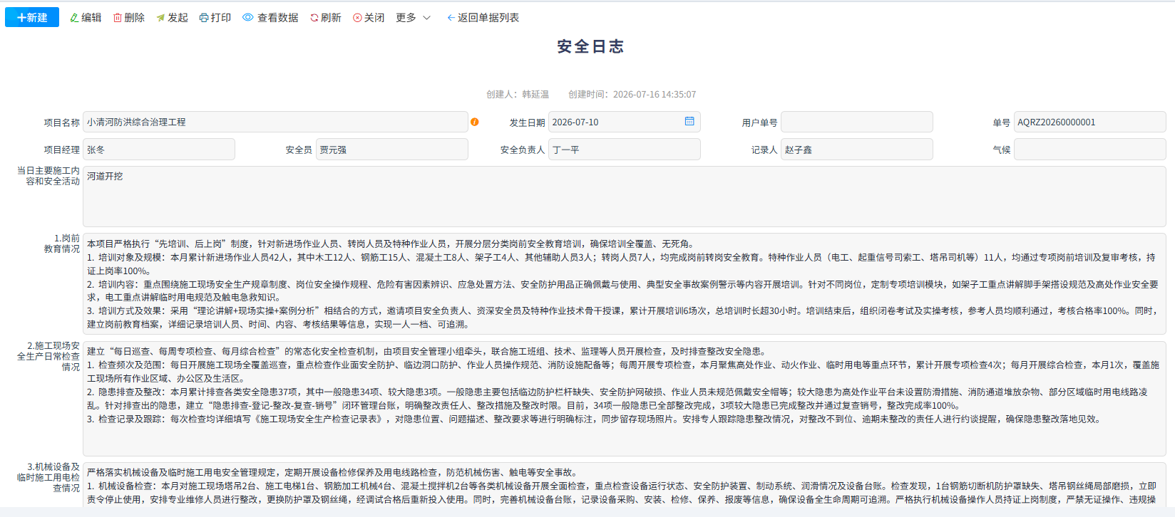
Task: Click the 记录人 label
Action: coord(764,150)
